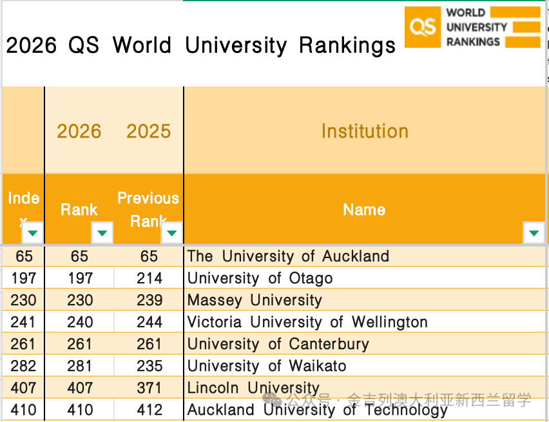This screenshot has height=422, width=549.
Task: Select the '2025' column group header
Action: (148, 131)
